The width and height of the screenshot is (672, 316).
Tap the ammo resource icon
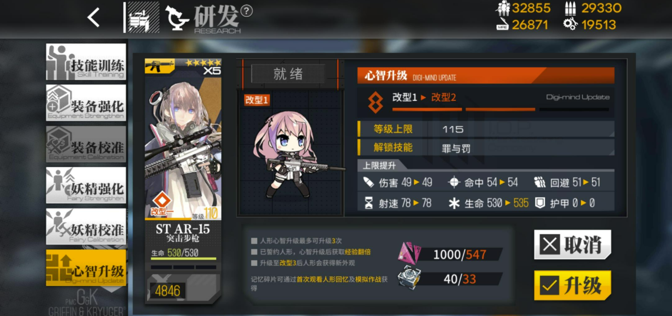[570, 8]
